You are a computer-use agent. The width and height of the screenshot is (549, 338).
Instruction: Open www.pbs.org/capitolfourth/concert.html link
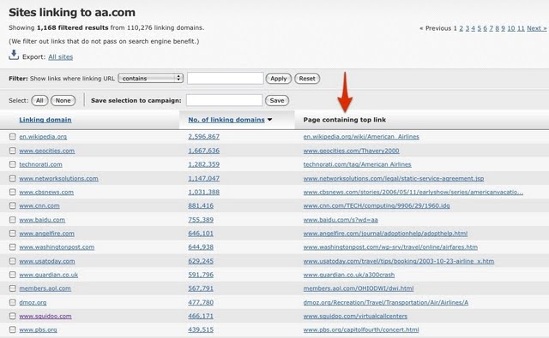point(361,329)
